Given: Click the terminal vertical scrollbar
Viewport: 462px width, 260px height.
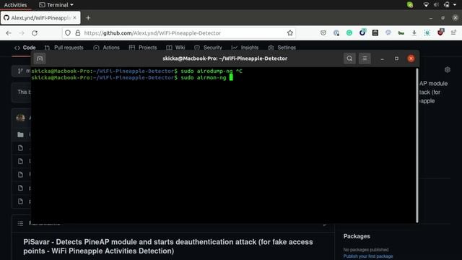Looking at the screenshot, I should coord(417,145).
